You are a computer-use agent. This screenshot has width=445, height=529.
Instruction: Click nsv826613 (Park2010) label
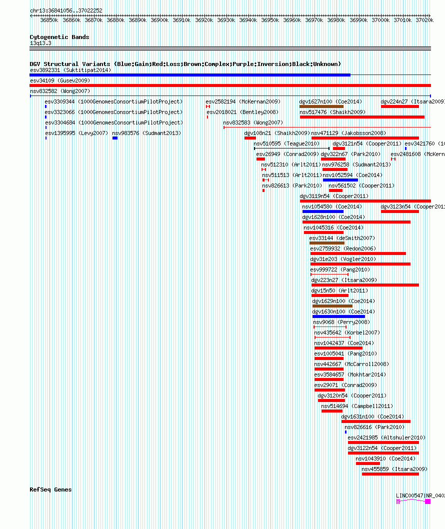click(292, 185)
